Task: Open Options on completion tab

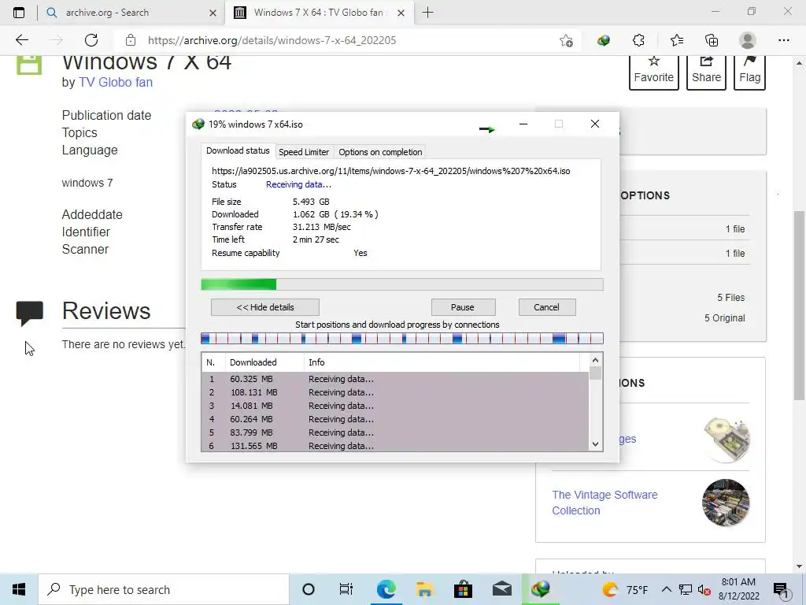Action: (380, 152)
